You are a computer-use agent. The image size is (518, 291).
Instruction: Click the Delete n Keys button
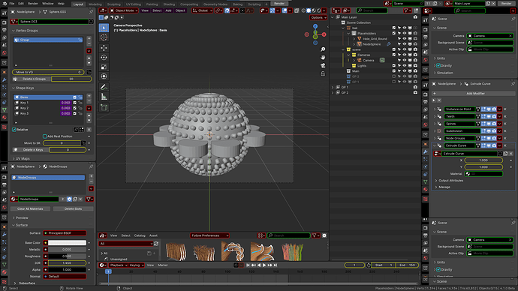(x=31, y=150)
